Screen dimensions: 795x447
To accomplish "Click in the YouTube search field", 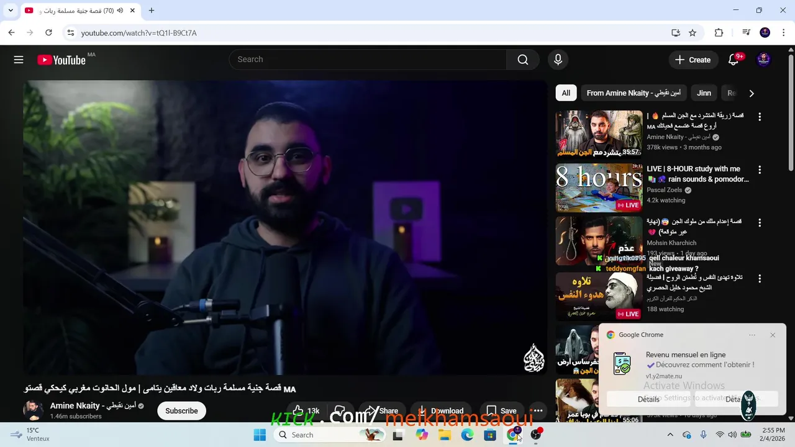I will click(368, 60).
